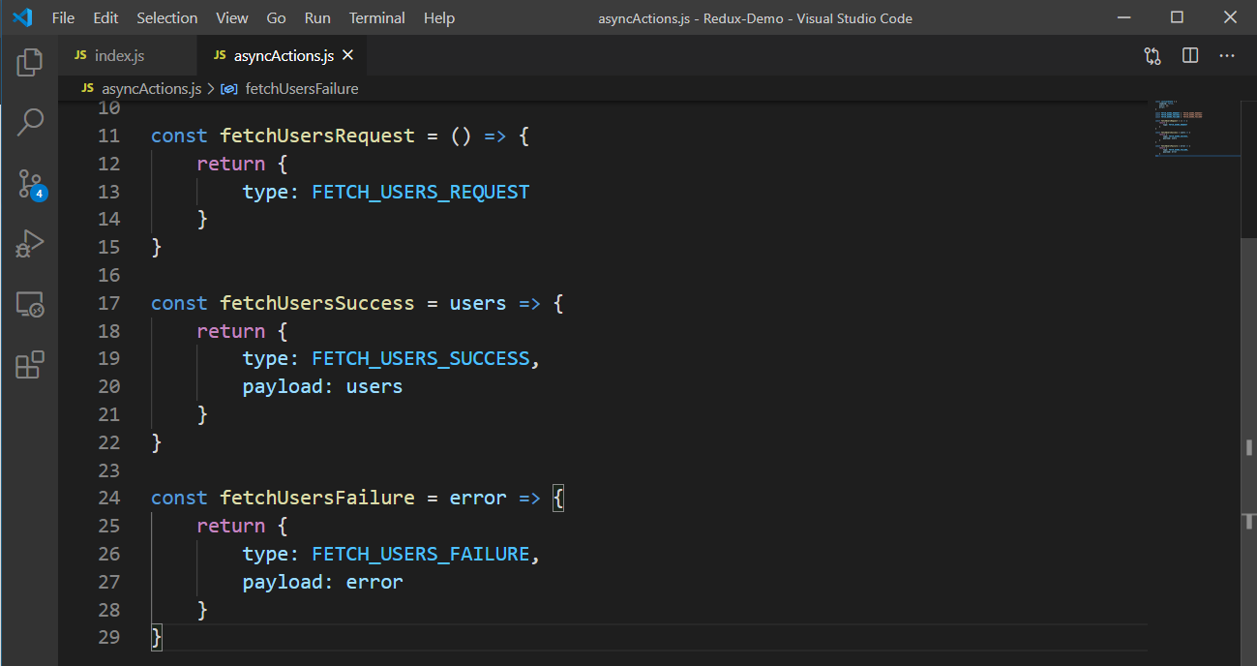The height and width of the screenshot is (666, 1257).
Task: Click fetchUsersRequest function name
Action: click(317, 136)
